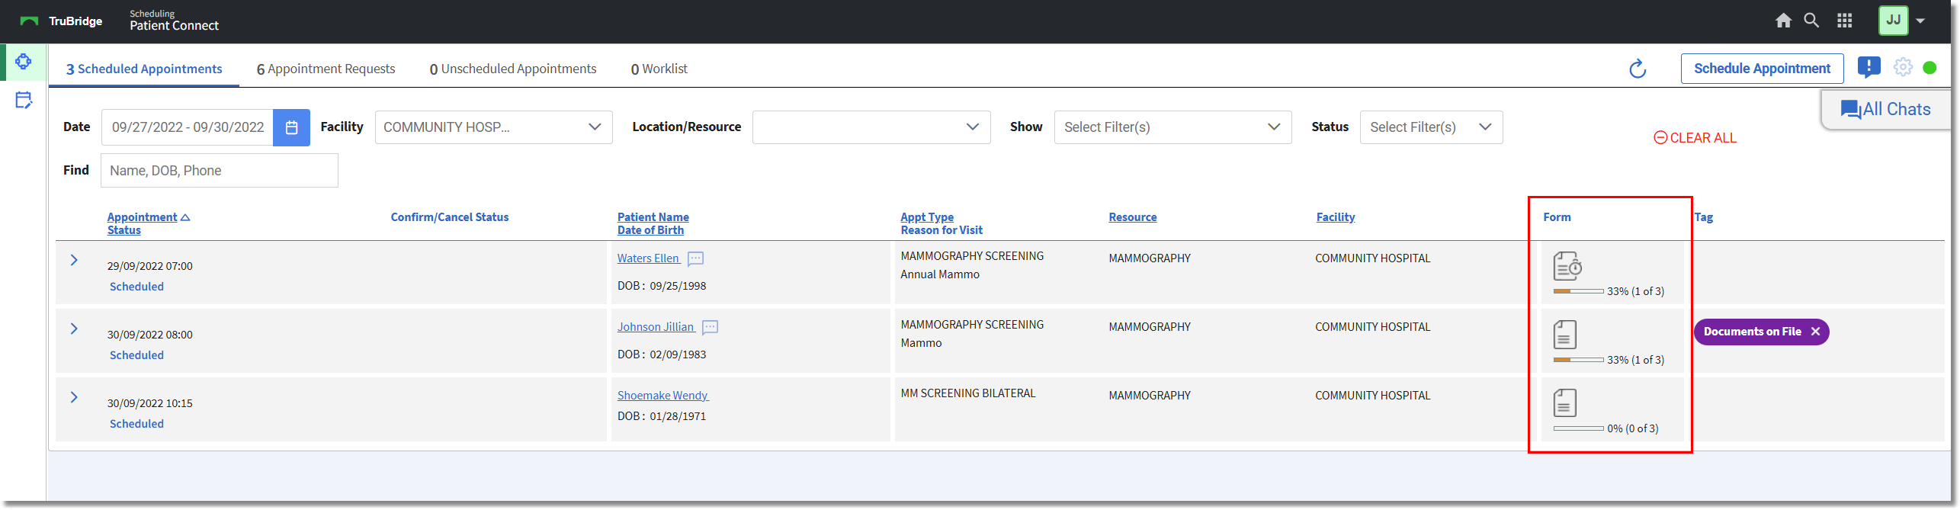Click the TruBridge logo
Screen dimensions: 1960x510
61,21
